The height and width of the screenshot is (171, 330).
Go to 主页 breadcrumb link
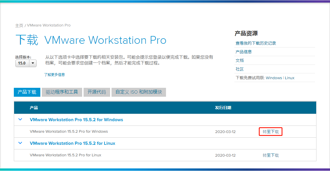(19, 25)
